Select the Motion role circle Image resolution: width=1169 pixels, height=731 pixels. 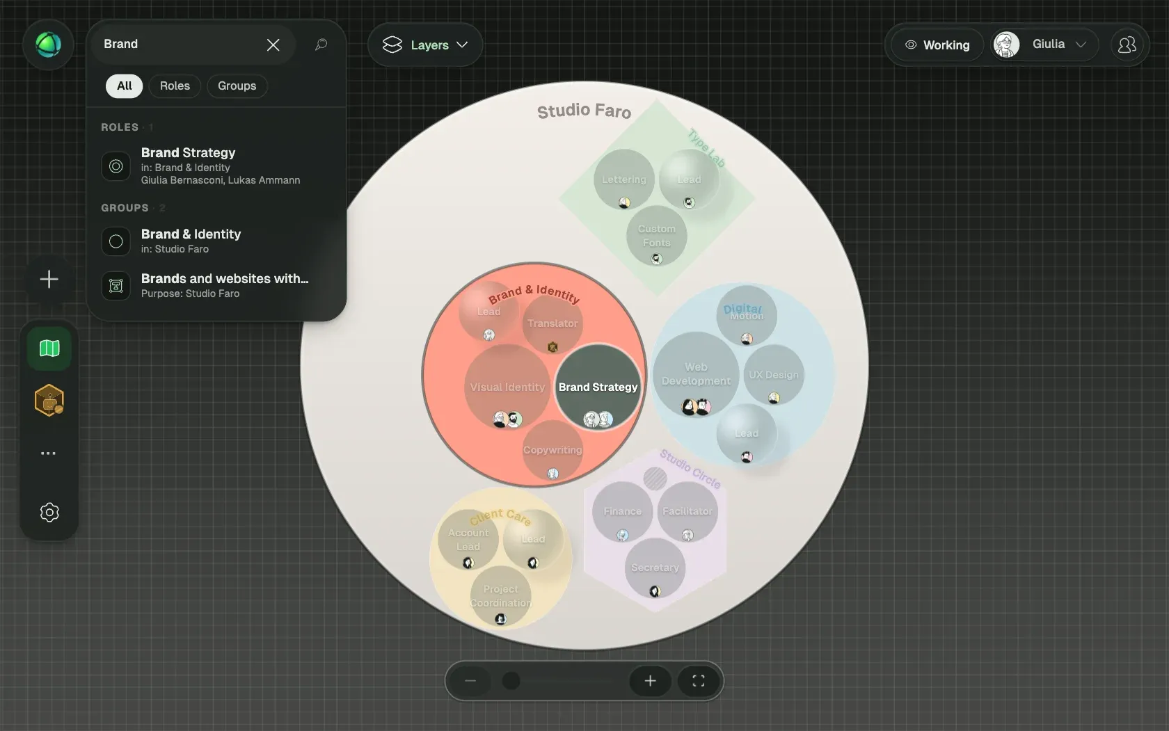pos(747,315)
